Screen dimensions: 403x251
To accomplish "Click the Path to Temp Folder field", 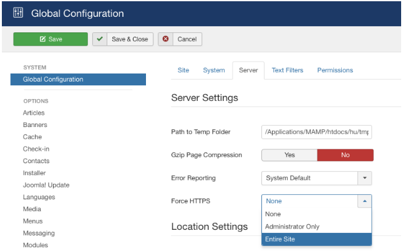I will point(316,132).
